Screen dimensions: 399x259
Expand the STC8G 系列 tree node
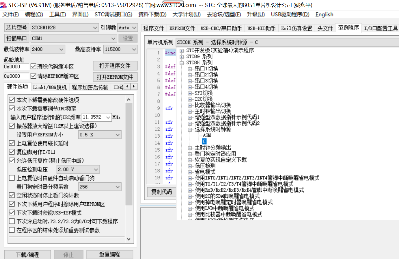pyautogui.click(x=182, y=57)
